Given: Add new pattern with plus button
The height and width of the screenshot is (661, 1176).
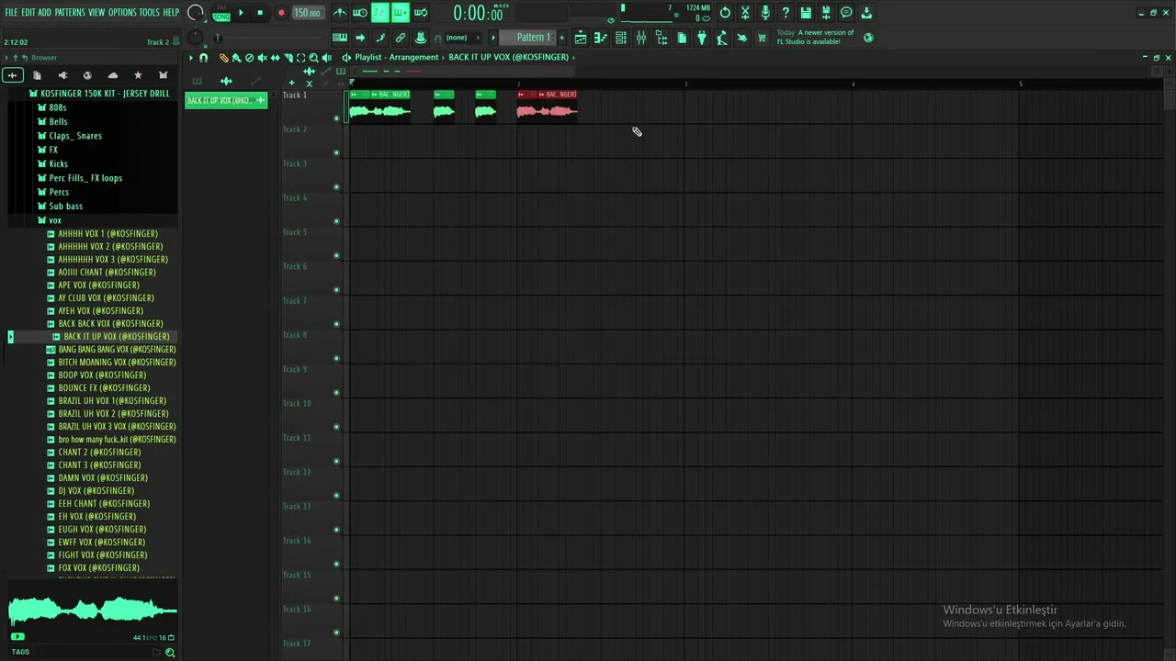Looking at the screenshot, I should pyautogui.click(x=562, y=38).
